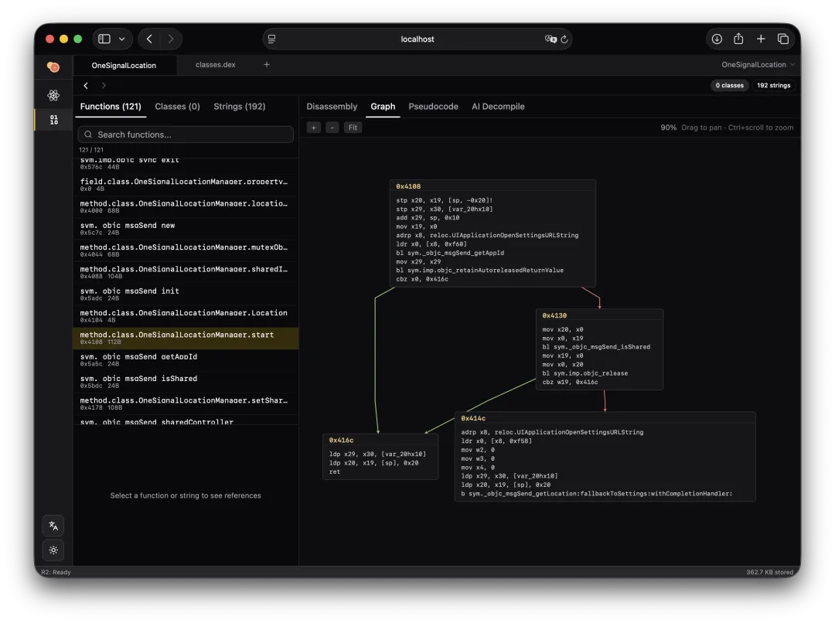Viewport: 835px width, 623px height.
Task: Open the atom/React sidebar icon
Action: pyautogui.click(x=53, y=95)
